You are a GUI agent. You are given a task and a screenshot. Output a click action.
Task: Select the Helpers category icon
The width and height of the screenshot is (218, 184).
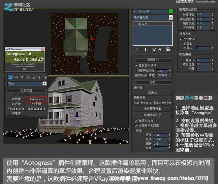point(33,77)
